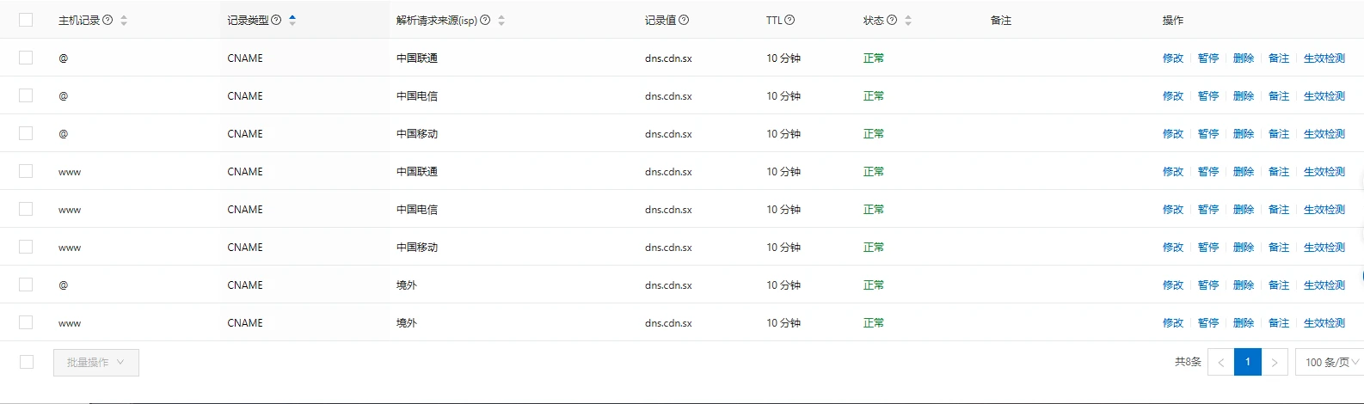Viewport: 1364px width, 404px height.
Task: Check the first @ 中国联通 record row
Action: coord(26,58)
